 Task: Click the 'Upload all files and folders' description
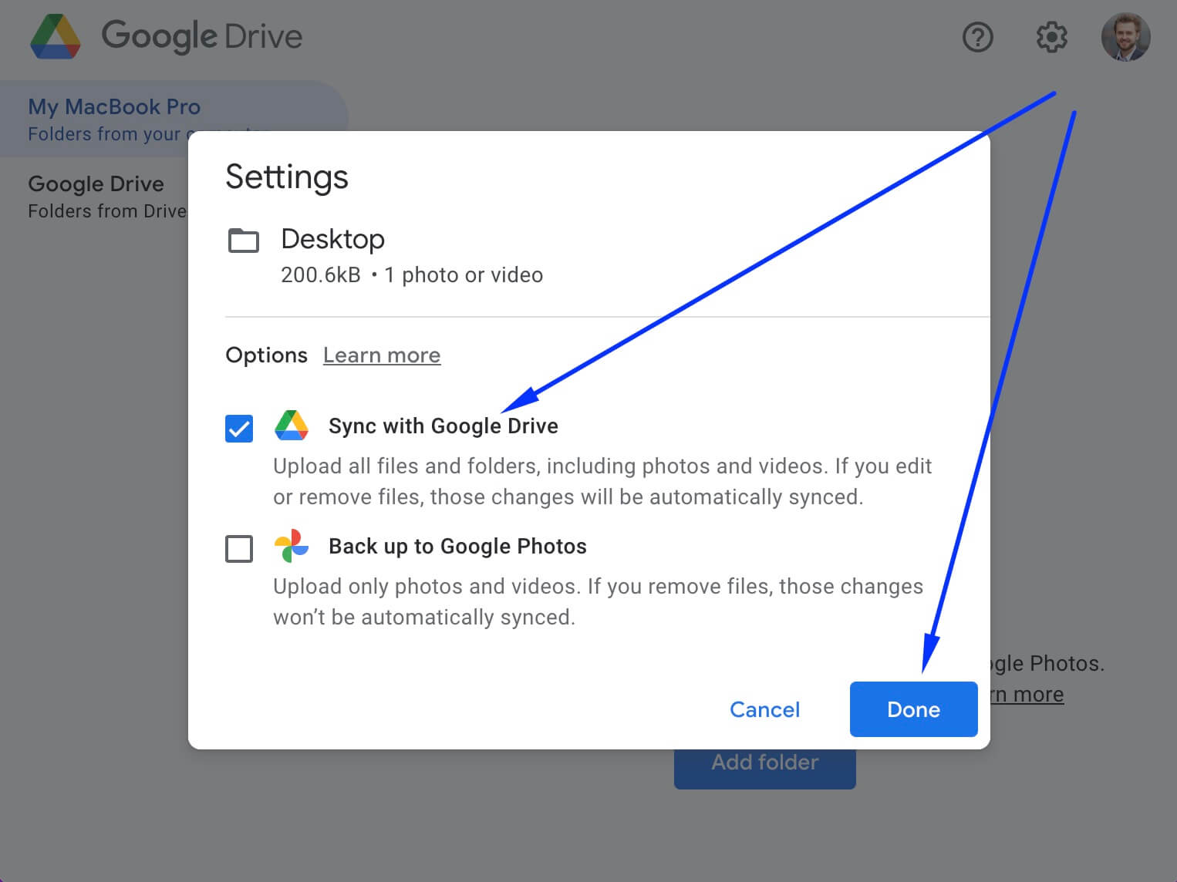click(x=602, y=481)
